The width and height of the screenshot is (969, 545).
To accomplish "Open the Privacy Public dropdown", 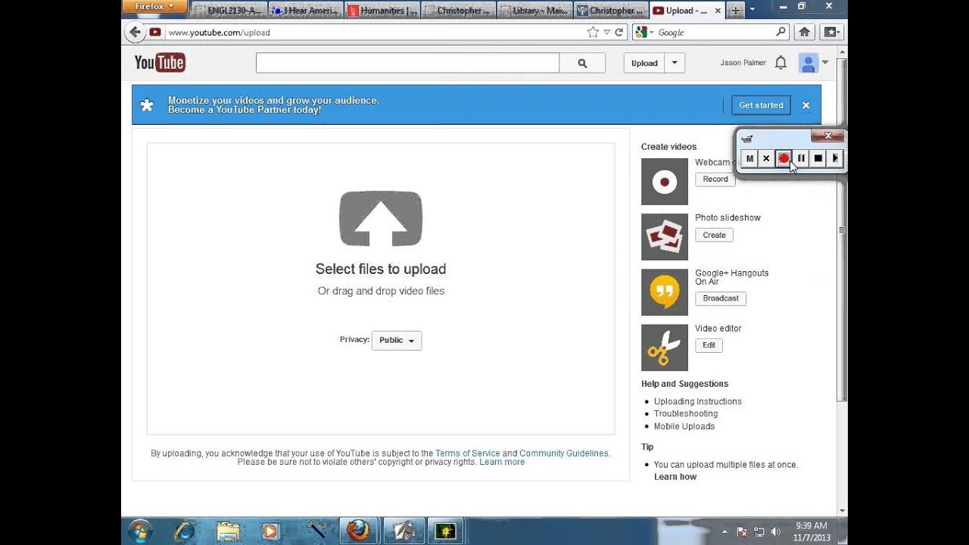I will click(397, 341).
